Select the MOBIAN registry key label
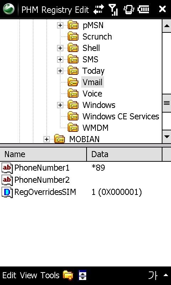Viewport: 171px width, 285px height. (x=84, y=139)
